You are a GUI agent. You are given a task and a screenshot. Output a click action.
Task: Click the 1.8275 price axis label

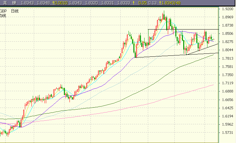point(228,42)
